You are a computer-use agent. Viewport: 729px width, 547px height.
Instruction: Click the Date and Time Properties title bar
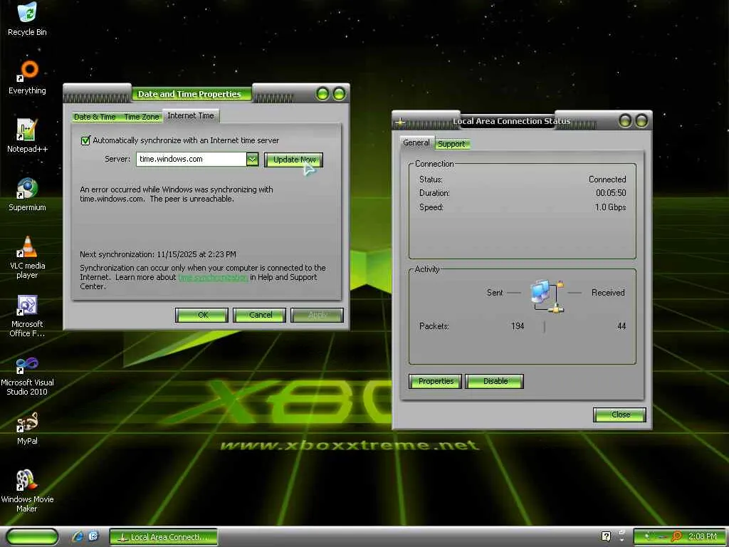click(x=189, y=94)
